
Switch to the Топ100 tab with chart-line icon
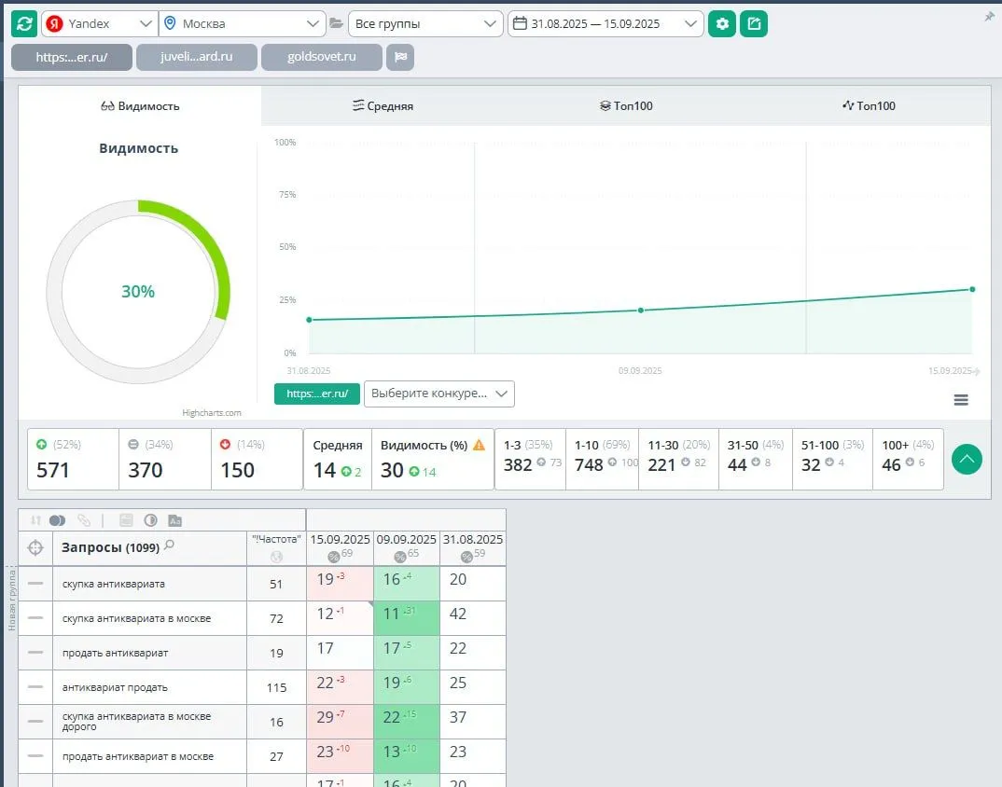point(870,106)
